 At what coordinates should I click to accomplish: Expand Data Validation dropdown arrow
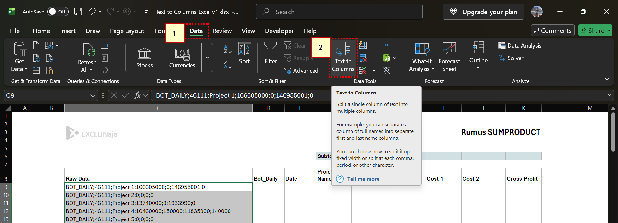pyautogui.click(x=374, y=70)
